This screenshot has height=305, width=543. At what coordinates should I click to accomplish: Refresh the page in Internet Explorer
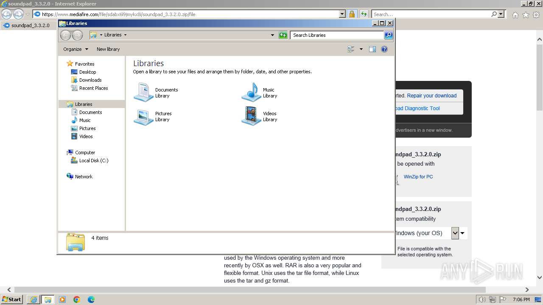364,14
